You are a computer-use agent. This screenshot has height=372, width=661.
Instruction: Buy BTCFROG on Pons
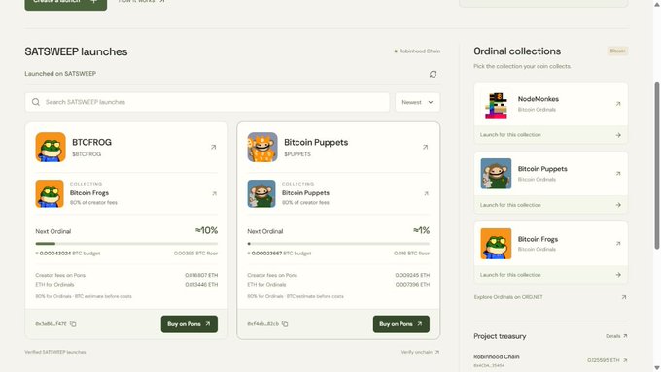coord(190,324)
